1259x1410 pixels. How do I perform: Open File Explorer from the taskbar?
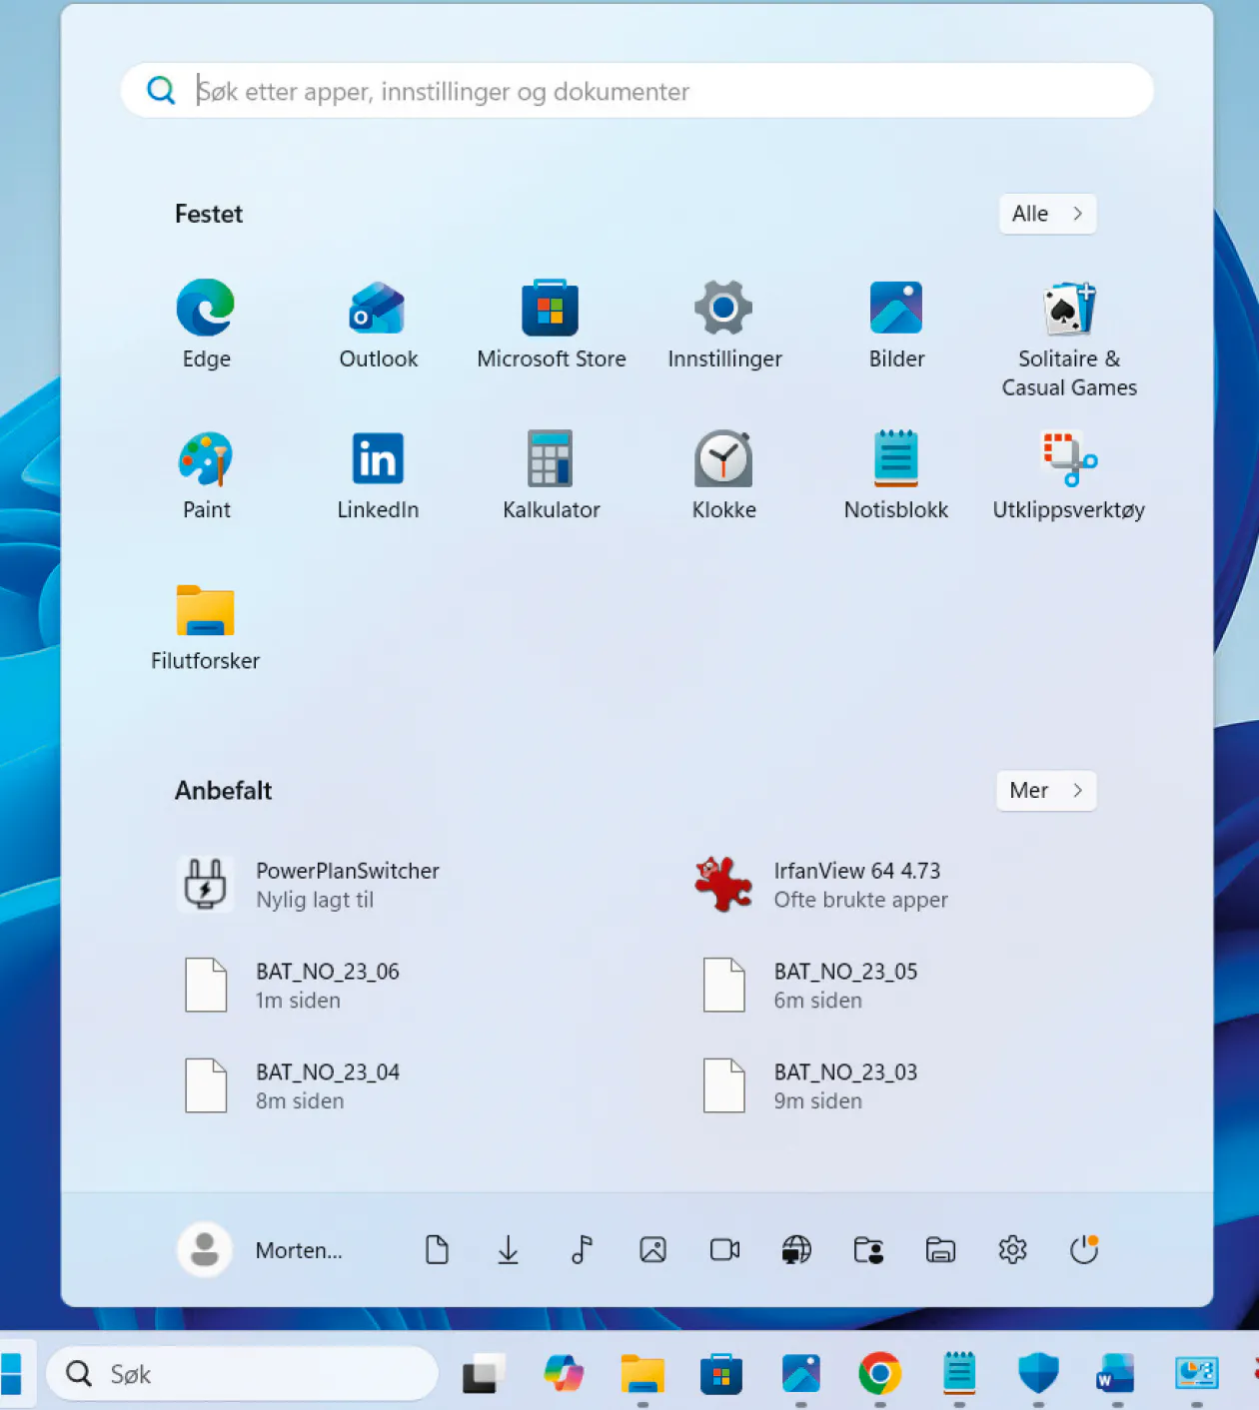[642, 1374]
